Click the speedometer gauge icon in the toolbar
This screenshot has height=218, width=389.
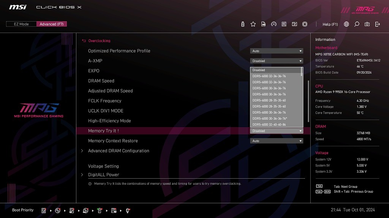[x=274, y=24]
